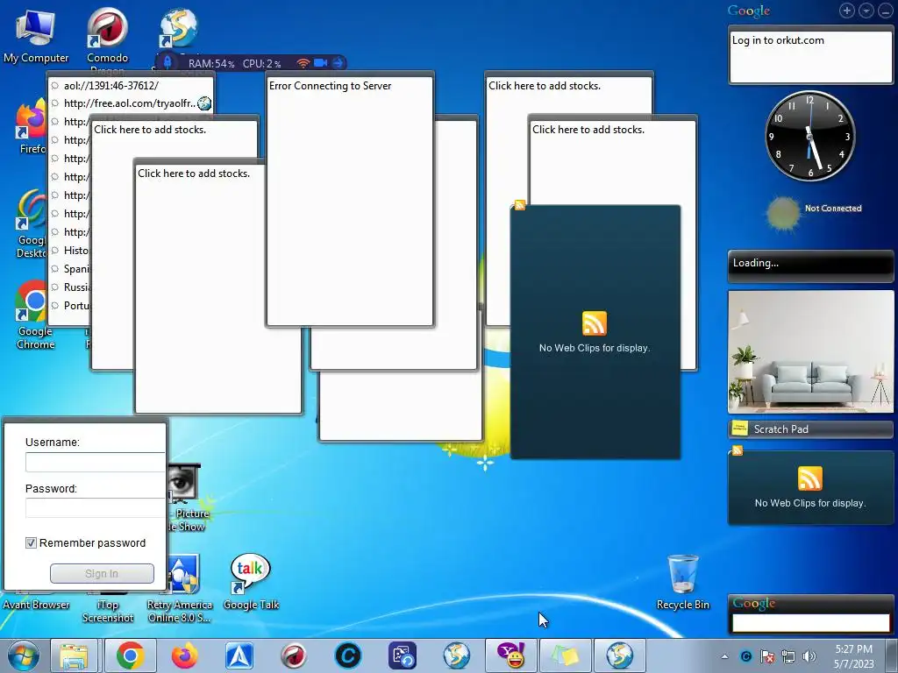The image size is (898, 673).
Task: Click the sun weather icon in the sidebar
Action: click(x=783, y=214)
